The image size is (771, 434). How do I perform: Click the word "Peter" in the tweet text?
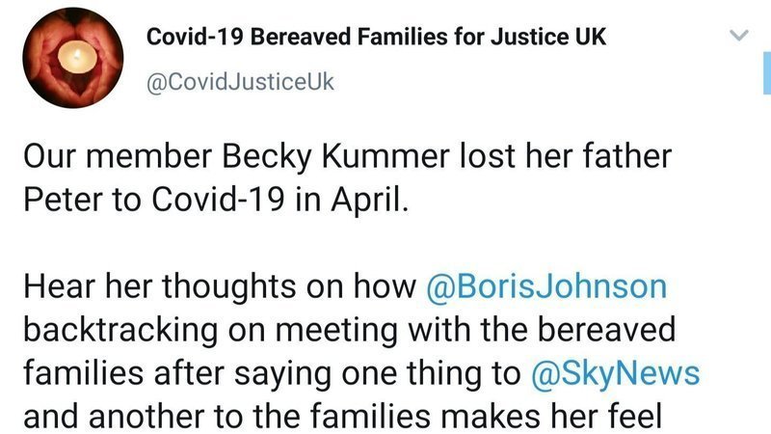pyautogui.click(x=58, y=201)
